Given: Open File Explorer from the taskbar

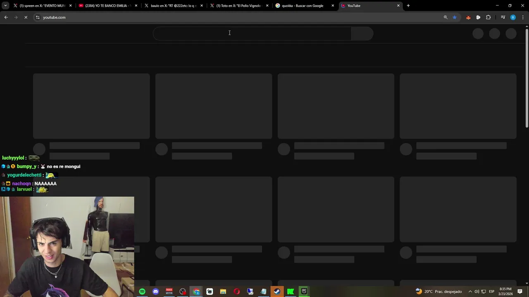Looking at the screenshot, I should pos(223,292).
